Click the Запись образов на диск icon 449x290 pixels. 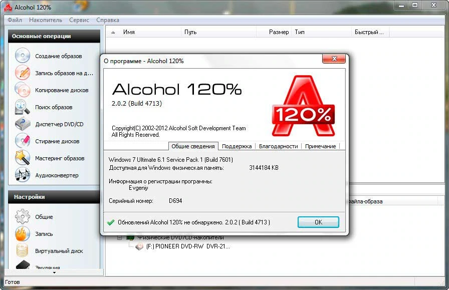click(23, 73)
